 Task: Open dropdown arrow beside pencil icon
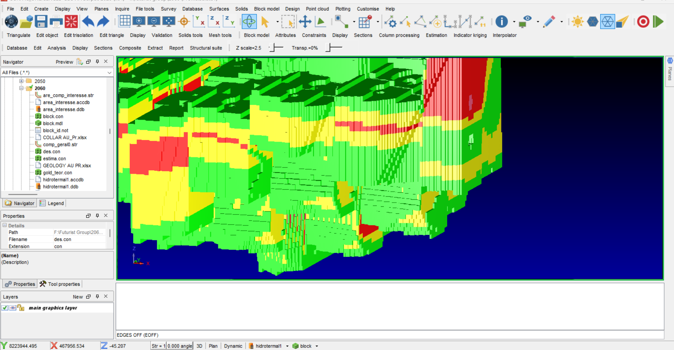561,22
